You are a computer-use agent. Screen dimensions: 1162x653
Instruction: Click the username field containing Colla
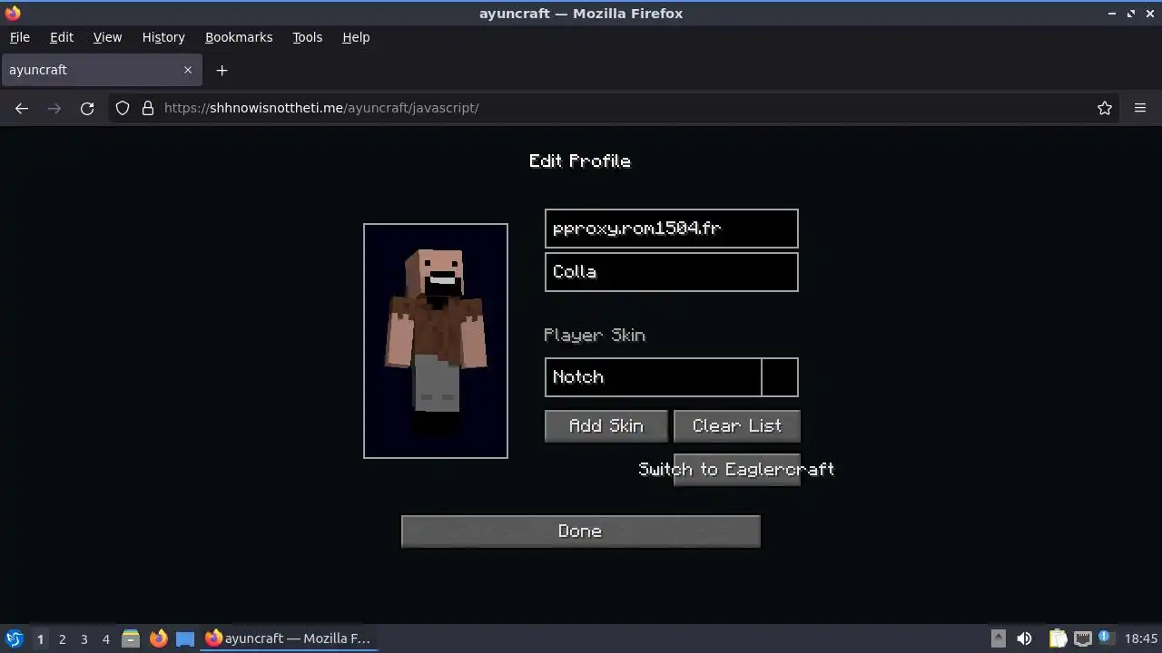(672, 272)
